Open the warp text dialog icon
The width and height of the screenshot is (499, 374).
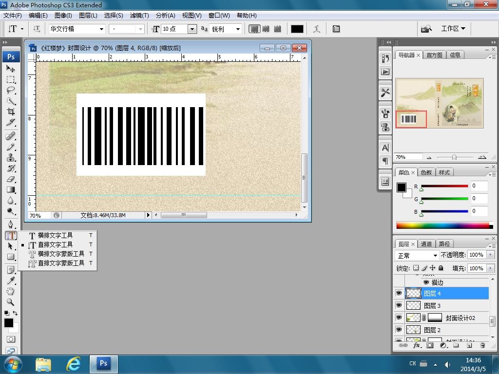click(317, 29)
